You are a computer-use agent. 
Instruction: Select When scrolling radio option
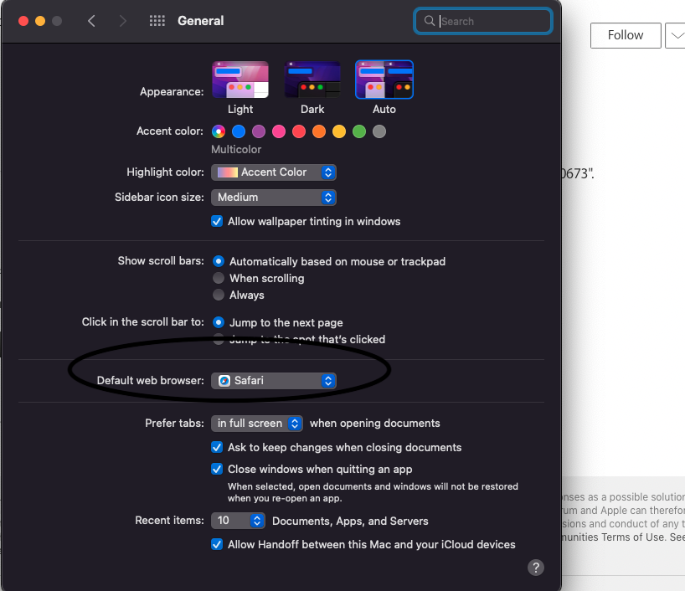tap(219, 278)
